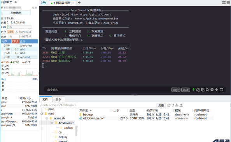231x142 pixels.
Task: Refresh the file list
Action: (169, 105)
